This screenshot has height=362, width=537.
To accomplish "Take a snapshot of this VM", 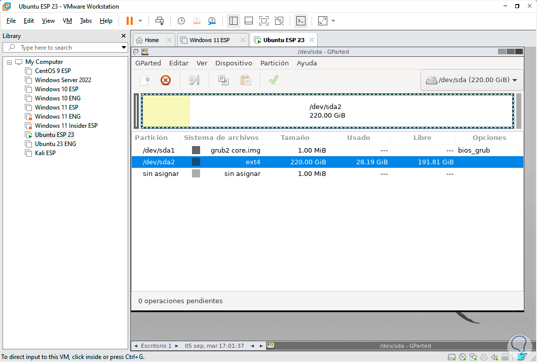I will coord(181,21).
